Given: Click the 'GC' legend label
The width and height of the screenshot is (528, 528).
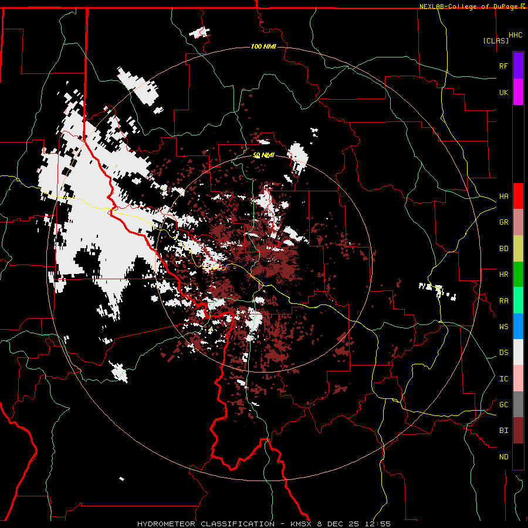Looking at the screenshot, I should (503, 405).
